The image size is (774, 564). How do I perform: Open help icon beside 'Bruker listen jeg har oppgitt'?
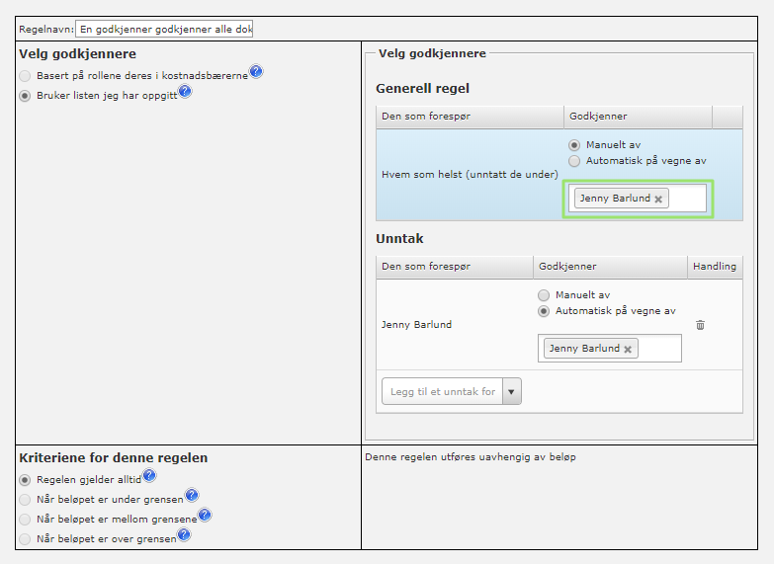point(185,91)
